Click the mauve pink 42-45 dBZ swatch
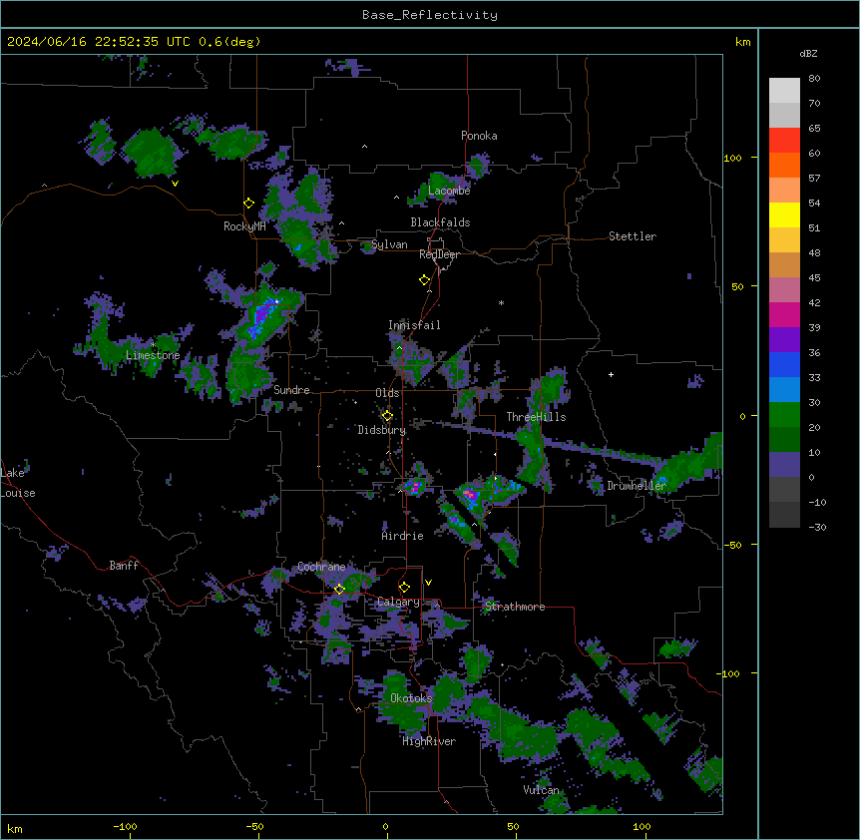This screenshot has height=840, width=860. (x=784, y=290)
